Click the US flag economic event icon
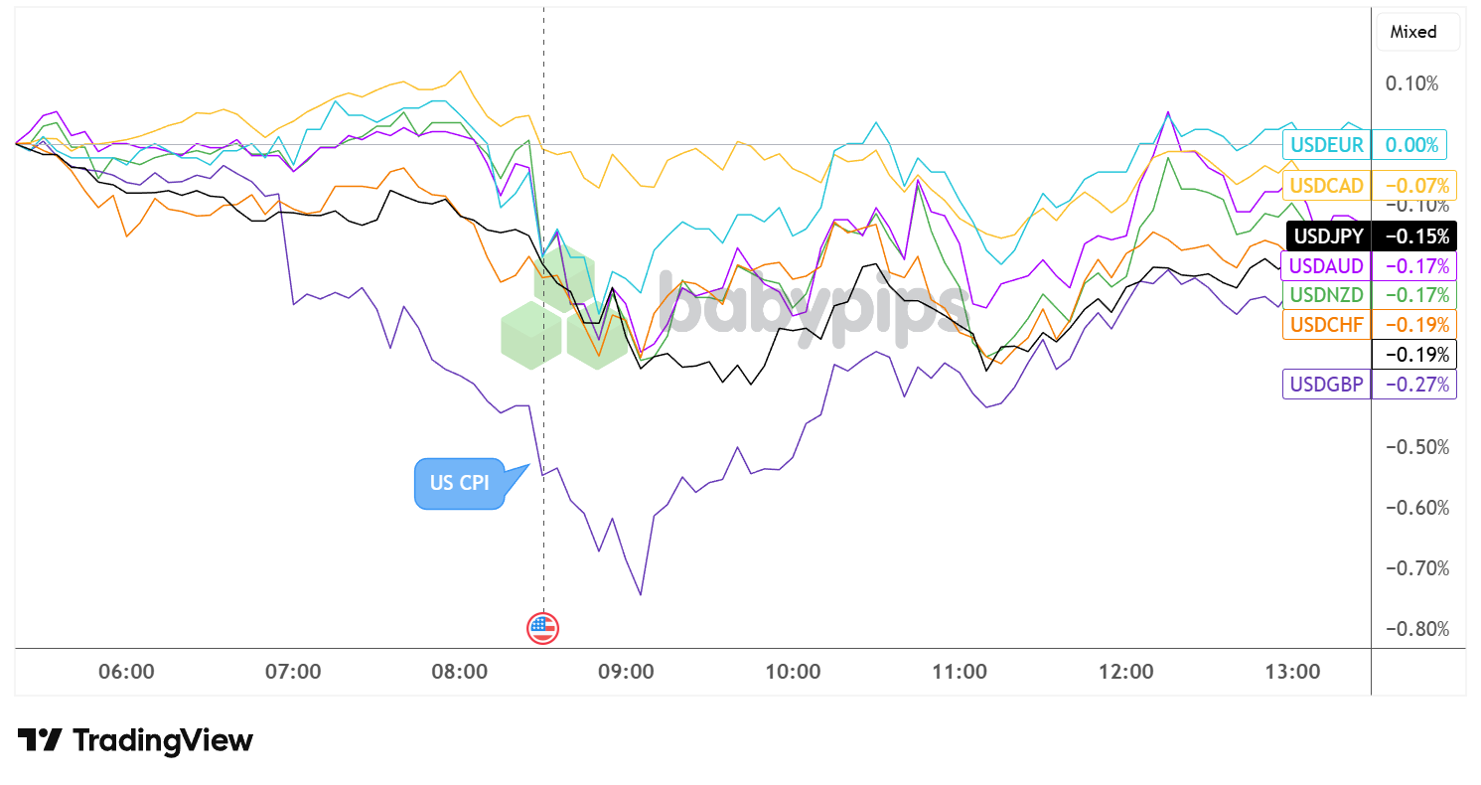 click(x=542, y=627)
